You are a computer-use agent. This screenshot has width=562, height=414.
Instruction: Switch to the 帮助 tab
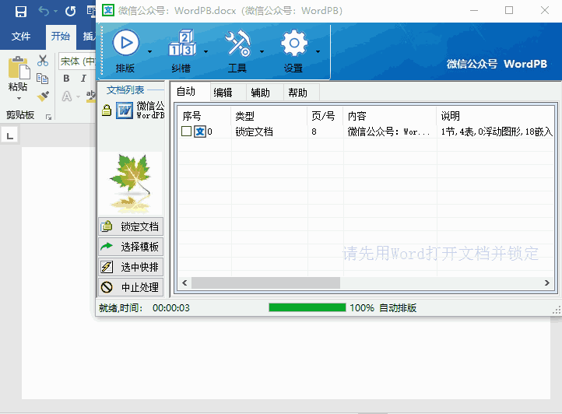300,93
